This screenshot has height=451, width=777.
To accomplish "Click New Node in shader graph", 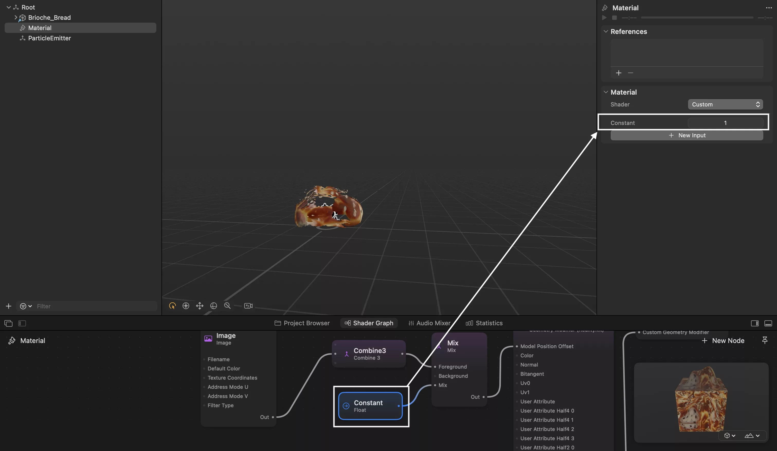I will point(723,341).
